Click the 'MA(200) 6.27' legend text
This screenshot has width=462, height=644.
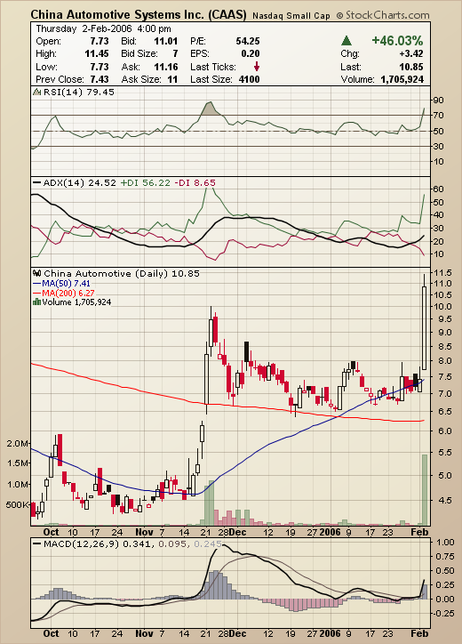click(x=68, y=293)
